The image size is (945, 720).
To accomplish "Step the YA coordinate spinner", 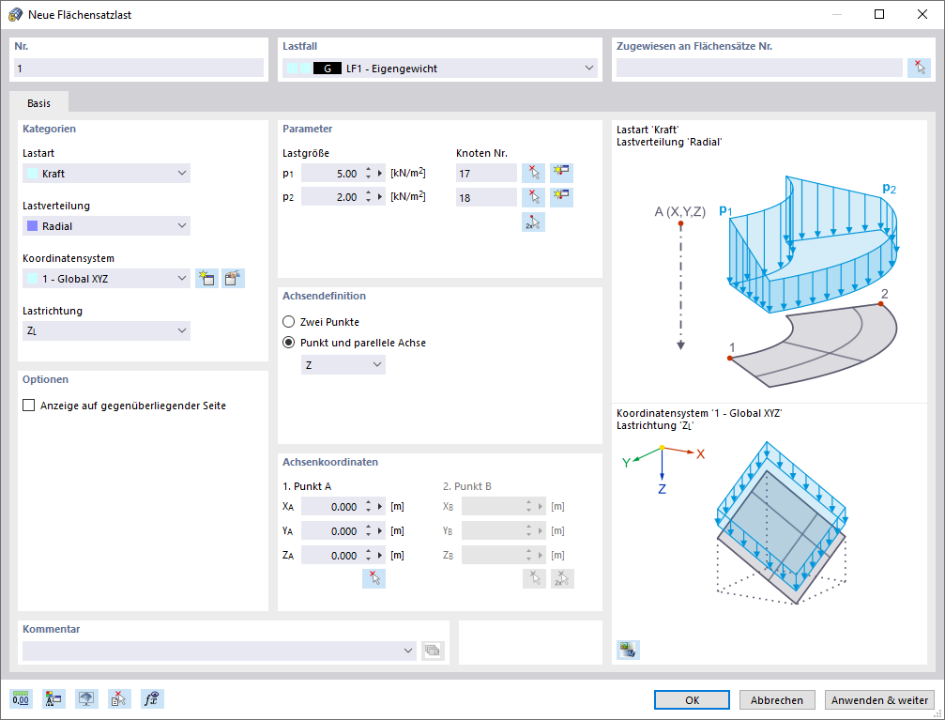I will [368, 530].
